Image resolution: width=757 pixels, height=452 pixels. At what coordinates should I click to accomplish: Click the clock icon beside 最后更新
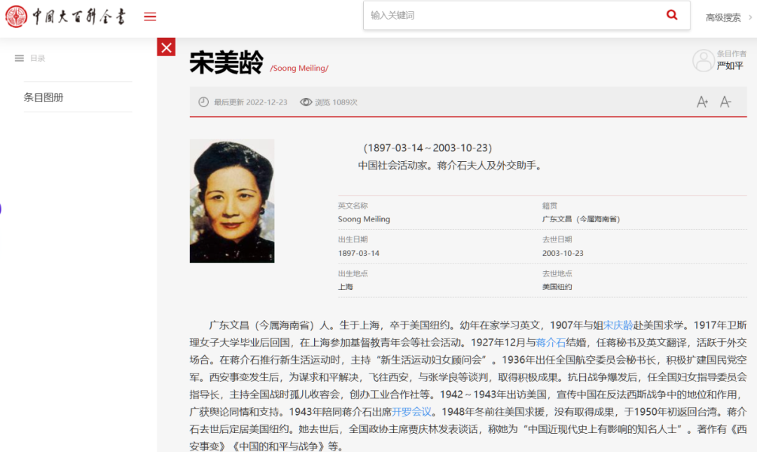(x=203, y=102)
